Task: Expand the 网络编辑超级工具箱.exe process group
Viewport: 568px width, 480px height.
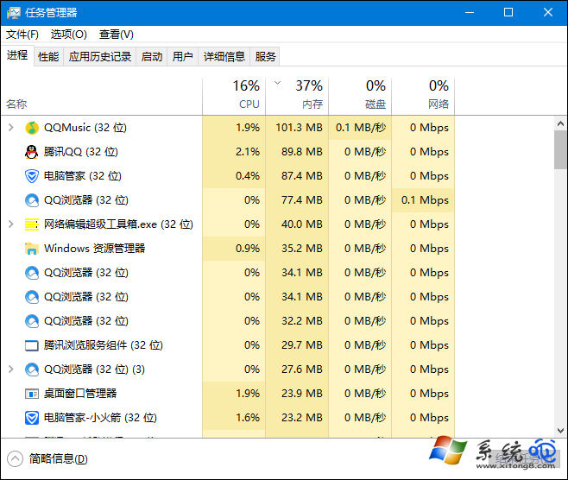Action: (11, 224)
